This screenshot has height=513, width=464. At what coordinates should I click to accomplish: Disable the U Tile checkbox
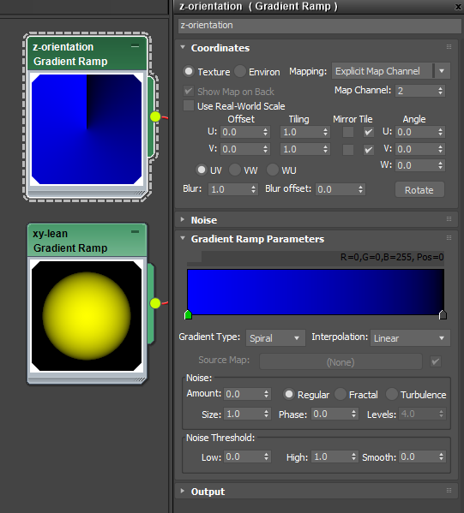(369, 132)
